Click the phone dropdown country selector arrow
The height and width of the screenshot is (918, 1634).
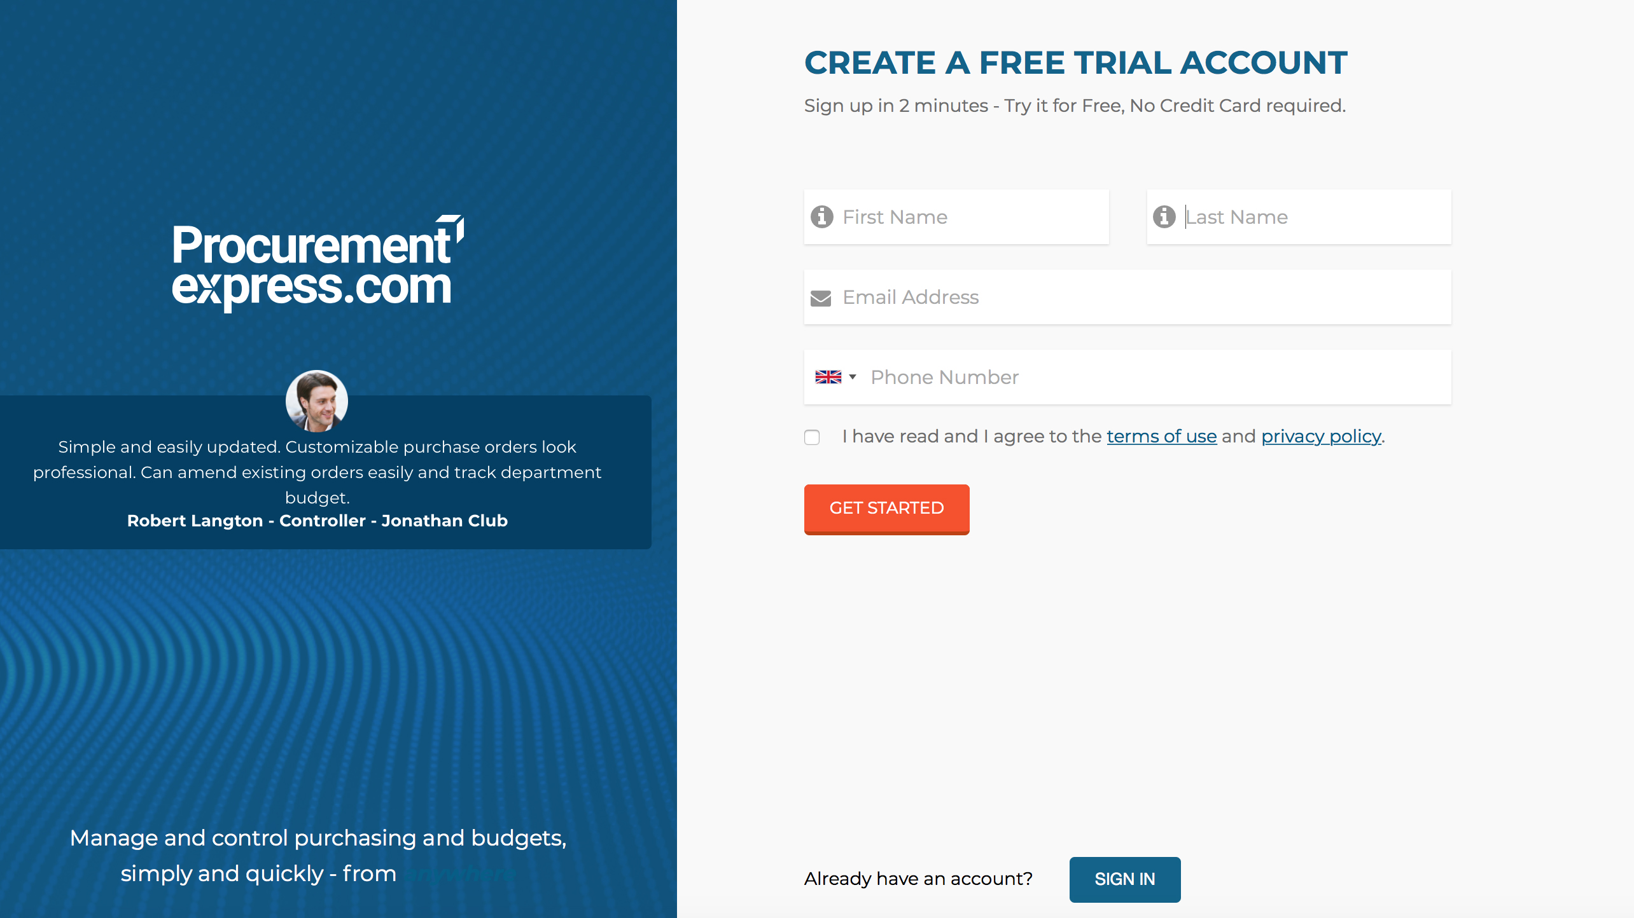(x=849, y=376)
